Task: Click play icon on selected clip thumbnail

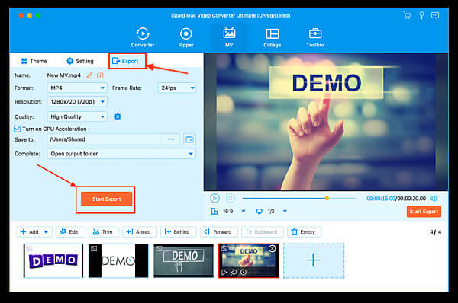Action: [x=224, y=272]
